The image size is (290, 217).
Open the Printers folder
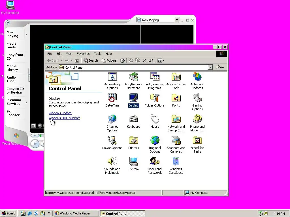coord(133,143)
